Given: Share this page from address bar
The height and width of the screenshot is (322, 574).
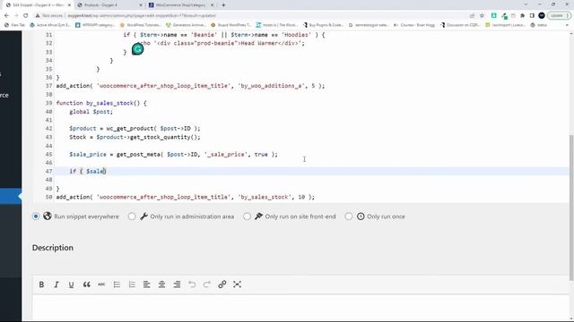Looking at the screenshot, I should click(473, 16).
